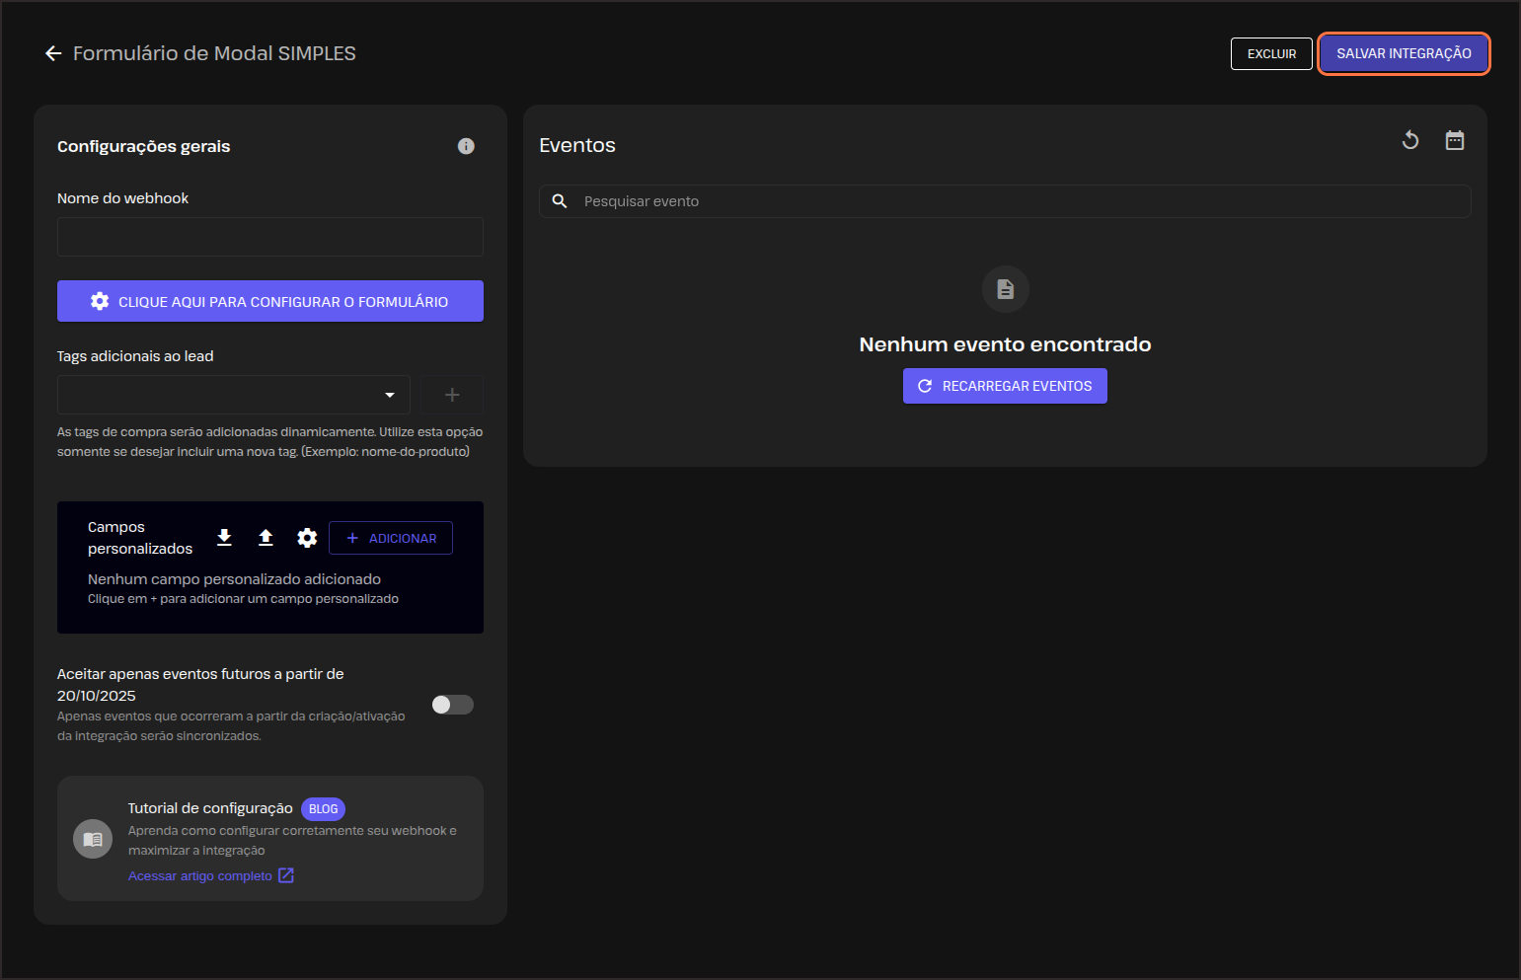Click the Excluir button
Viewport: 1521px width, 980px height.
point(1271,53)
